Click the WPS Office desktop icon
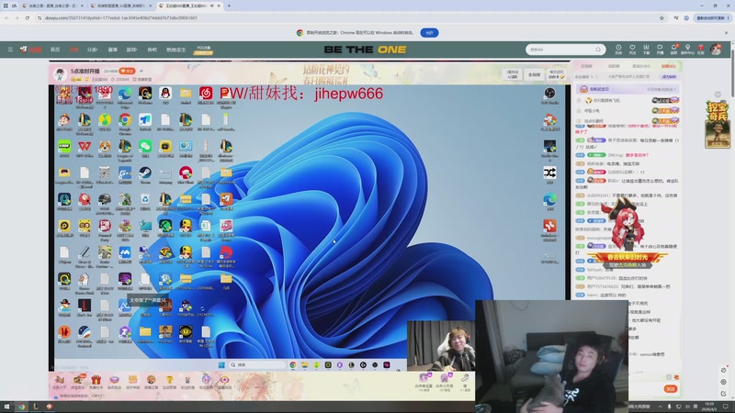 (x=85, y=147)
